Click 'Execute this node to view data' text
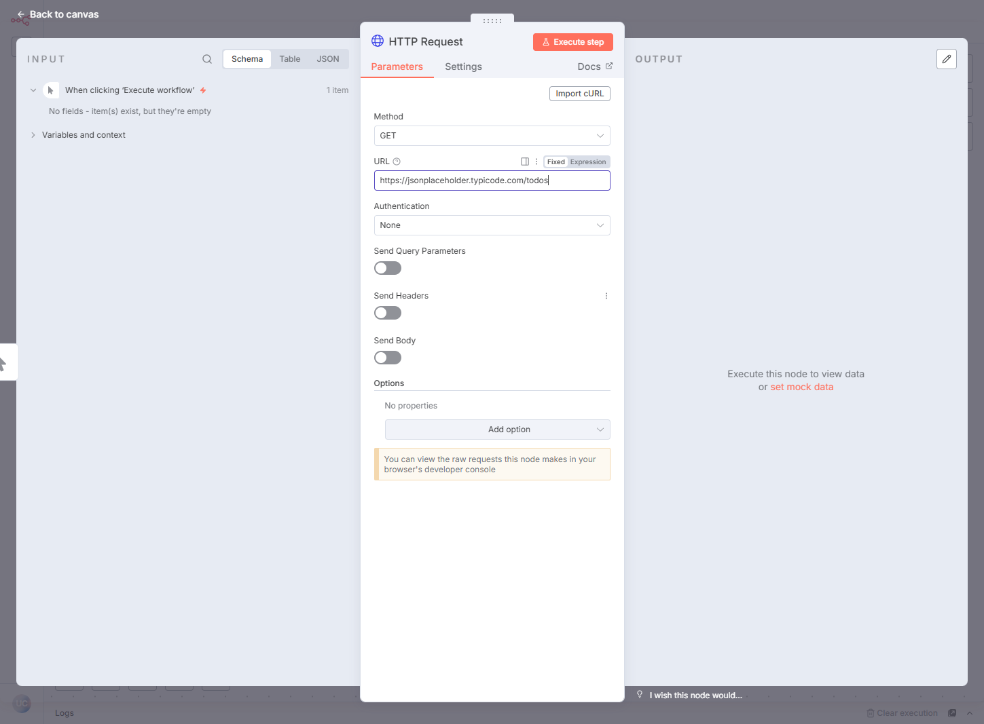 point(796,374)
